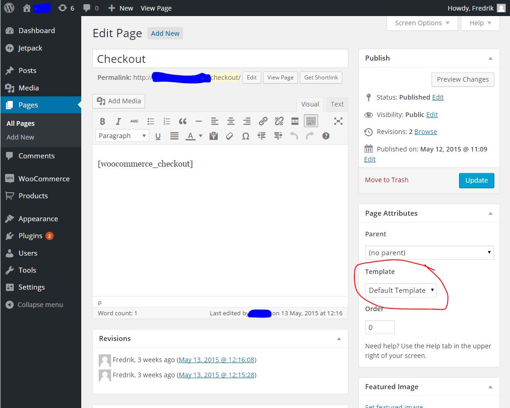Expand the Parent page dropdown

(x=429, y=252)
